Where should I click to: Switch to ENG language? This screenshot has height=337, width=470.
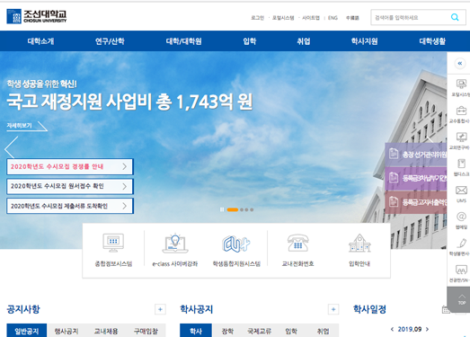coord(333,18)
